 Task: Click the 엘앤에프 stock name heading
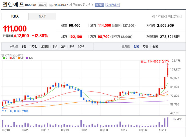(x=13, y=5)
